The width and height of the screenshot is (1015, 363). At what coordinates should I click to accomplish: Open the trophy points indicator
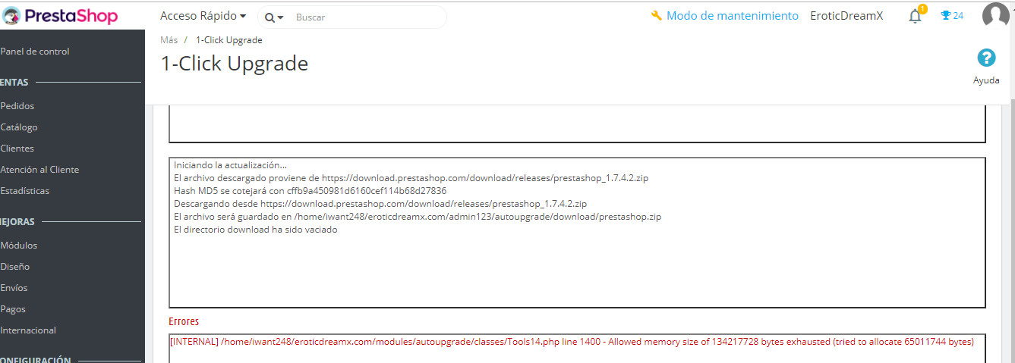[x=952, y=16]
